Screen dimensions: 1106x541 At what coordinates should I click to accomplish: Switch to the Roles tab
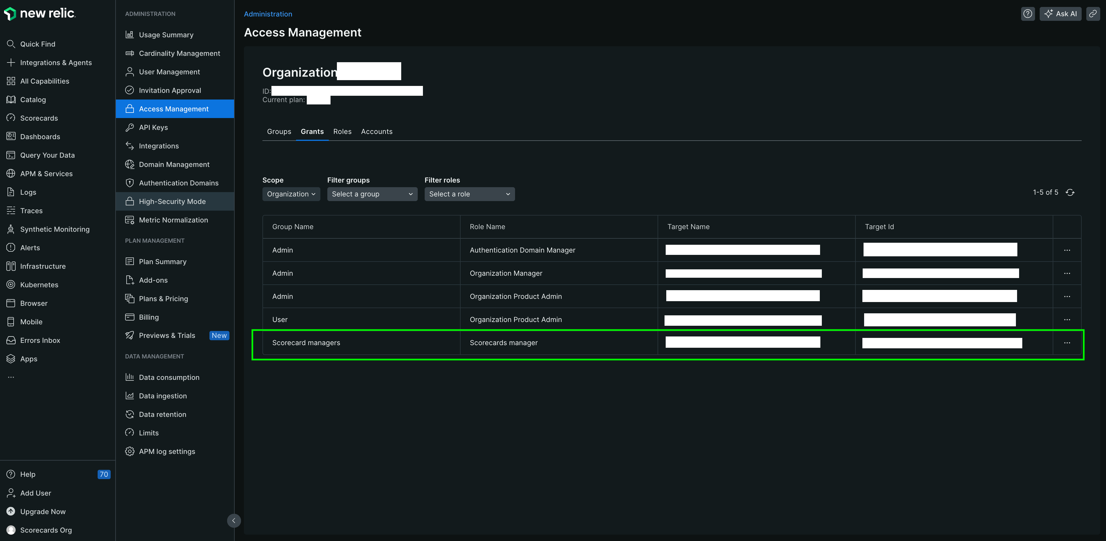point(342,131)
